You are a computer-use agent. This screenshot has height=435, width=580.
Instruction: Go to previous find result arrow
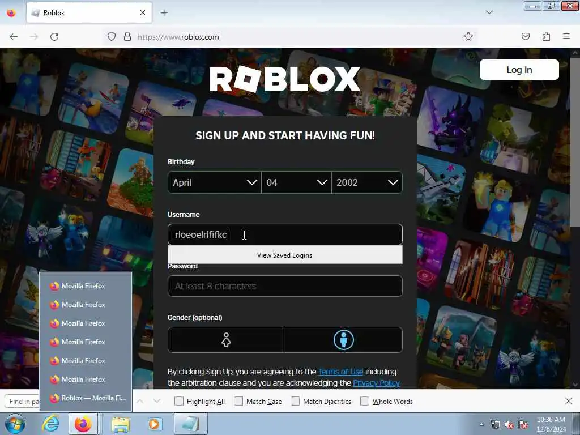click(x=140, y=401)
